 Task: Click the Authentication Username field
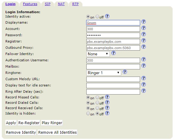point(113,60)
